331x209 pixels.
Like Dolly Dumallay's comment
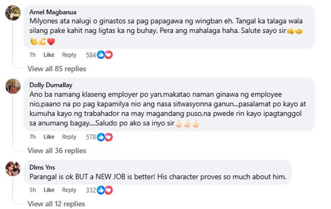[x=49, y=137]
